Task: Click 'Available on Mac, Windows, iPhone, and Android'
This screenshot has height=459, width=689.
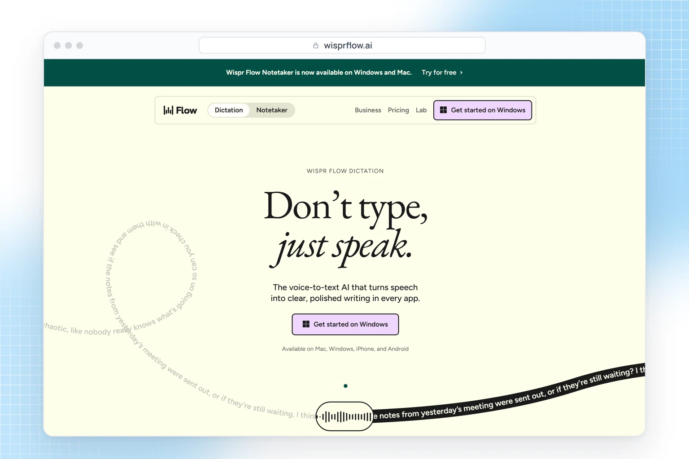Action: click(x=345, y=349)
